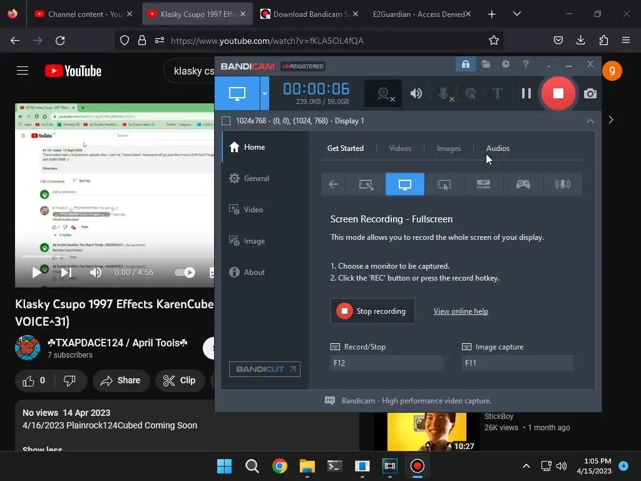Screen dimensions: 641x481
Task: Open a new Firefox tab
Action: click(x=492, y=14)
